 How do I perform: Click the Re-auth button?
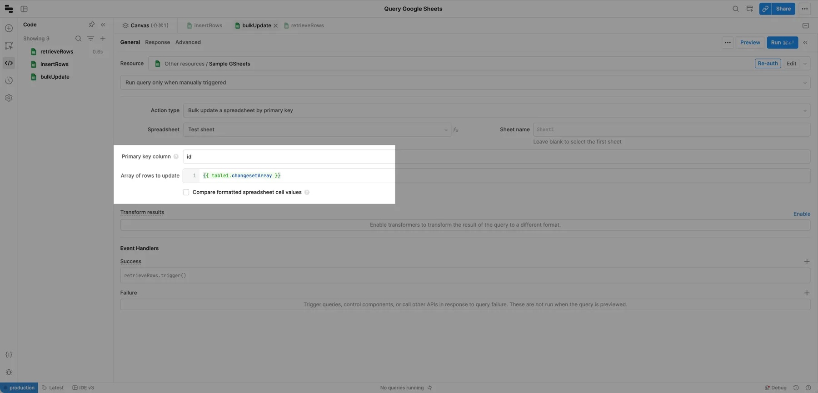click(768, 64)
